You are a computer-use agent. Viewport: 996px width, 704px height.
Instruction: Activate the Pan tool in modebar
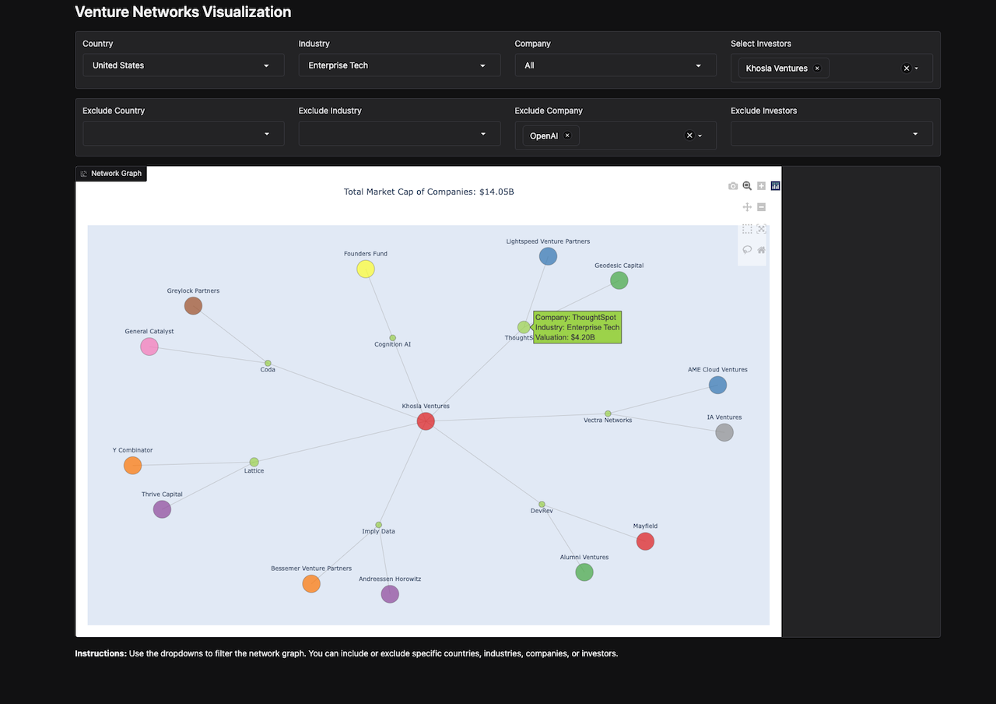[x=747, y=207]
